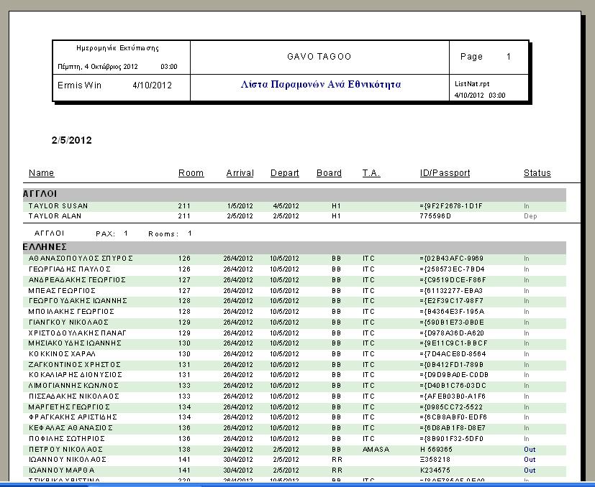Click the Ημερομηνία Εκτύπωσης label
Viewport: 595px width, 487px height.
(118, 48)
